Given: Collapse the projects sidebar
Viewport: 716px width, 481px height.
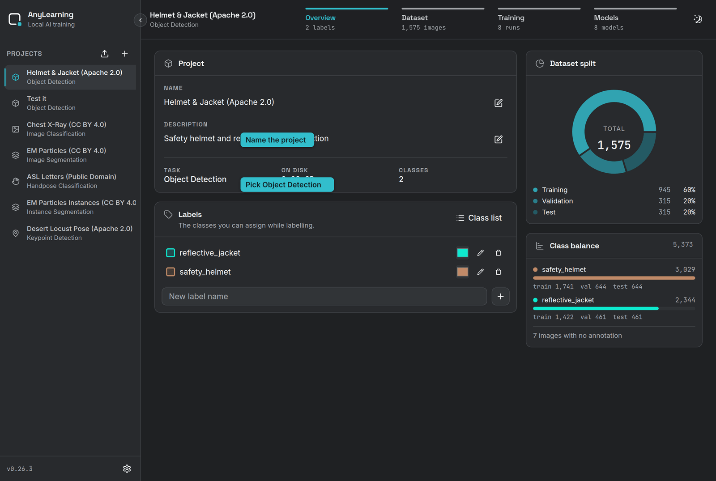Looking at the screenshot, I should tap(140, 20).
